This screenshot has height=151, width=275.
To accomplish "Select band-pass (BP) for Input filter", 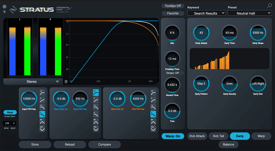I will (42, 122).
